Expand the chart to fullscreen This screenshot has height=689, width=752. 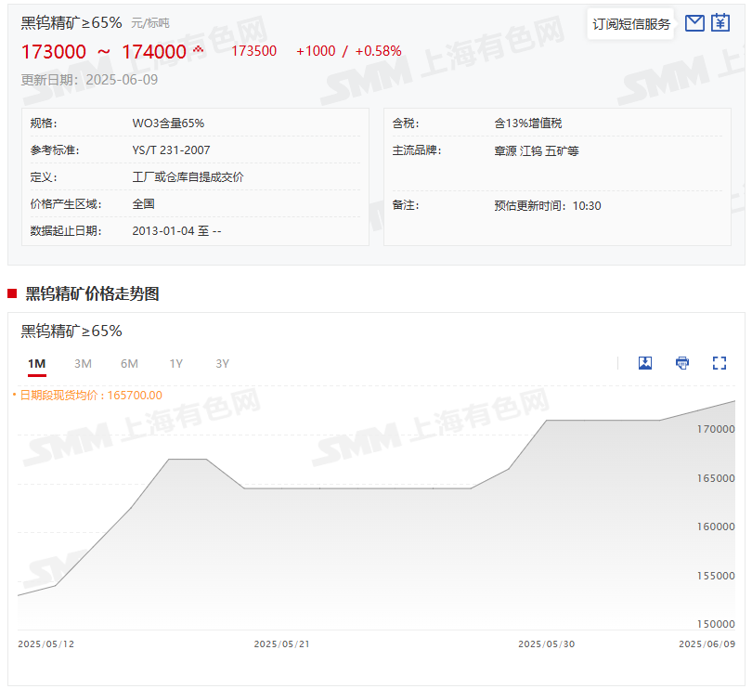(x=719, y=363)
